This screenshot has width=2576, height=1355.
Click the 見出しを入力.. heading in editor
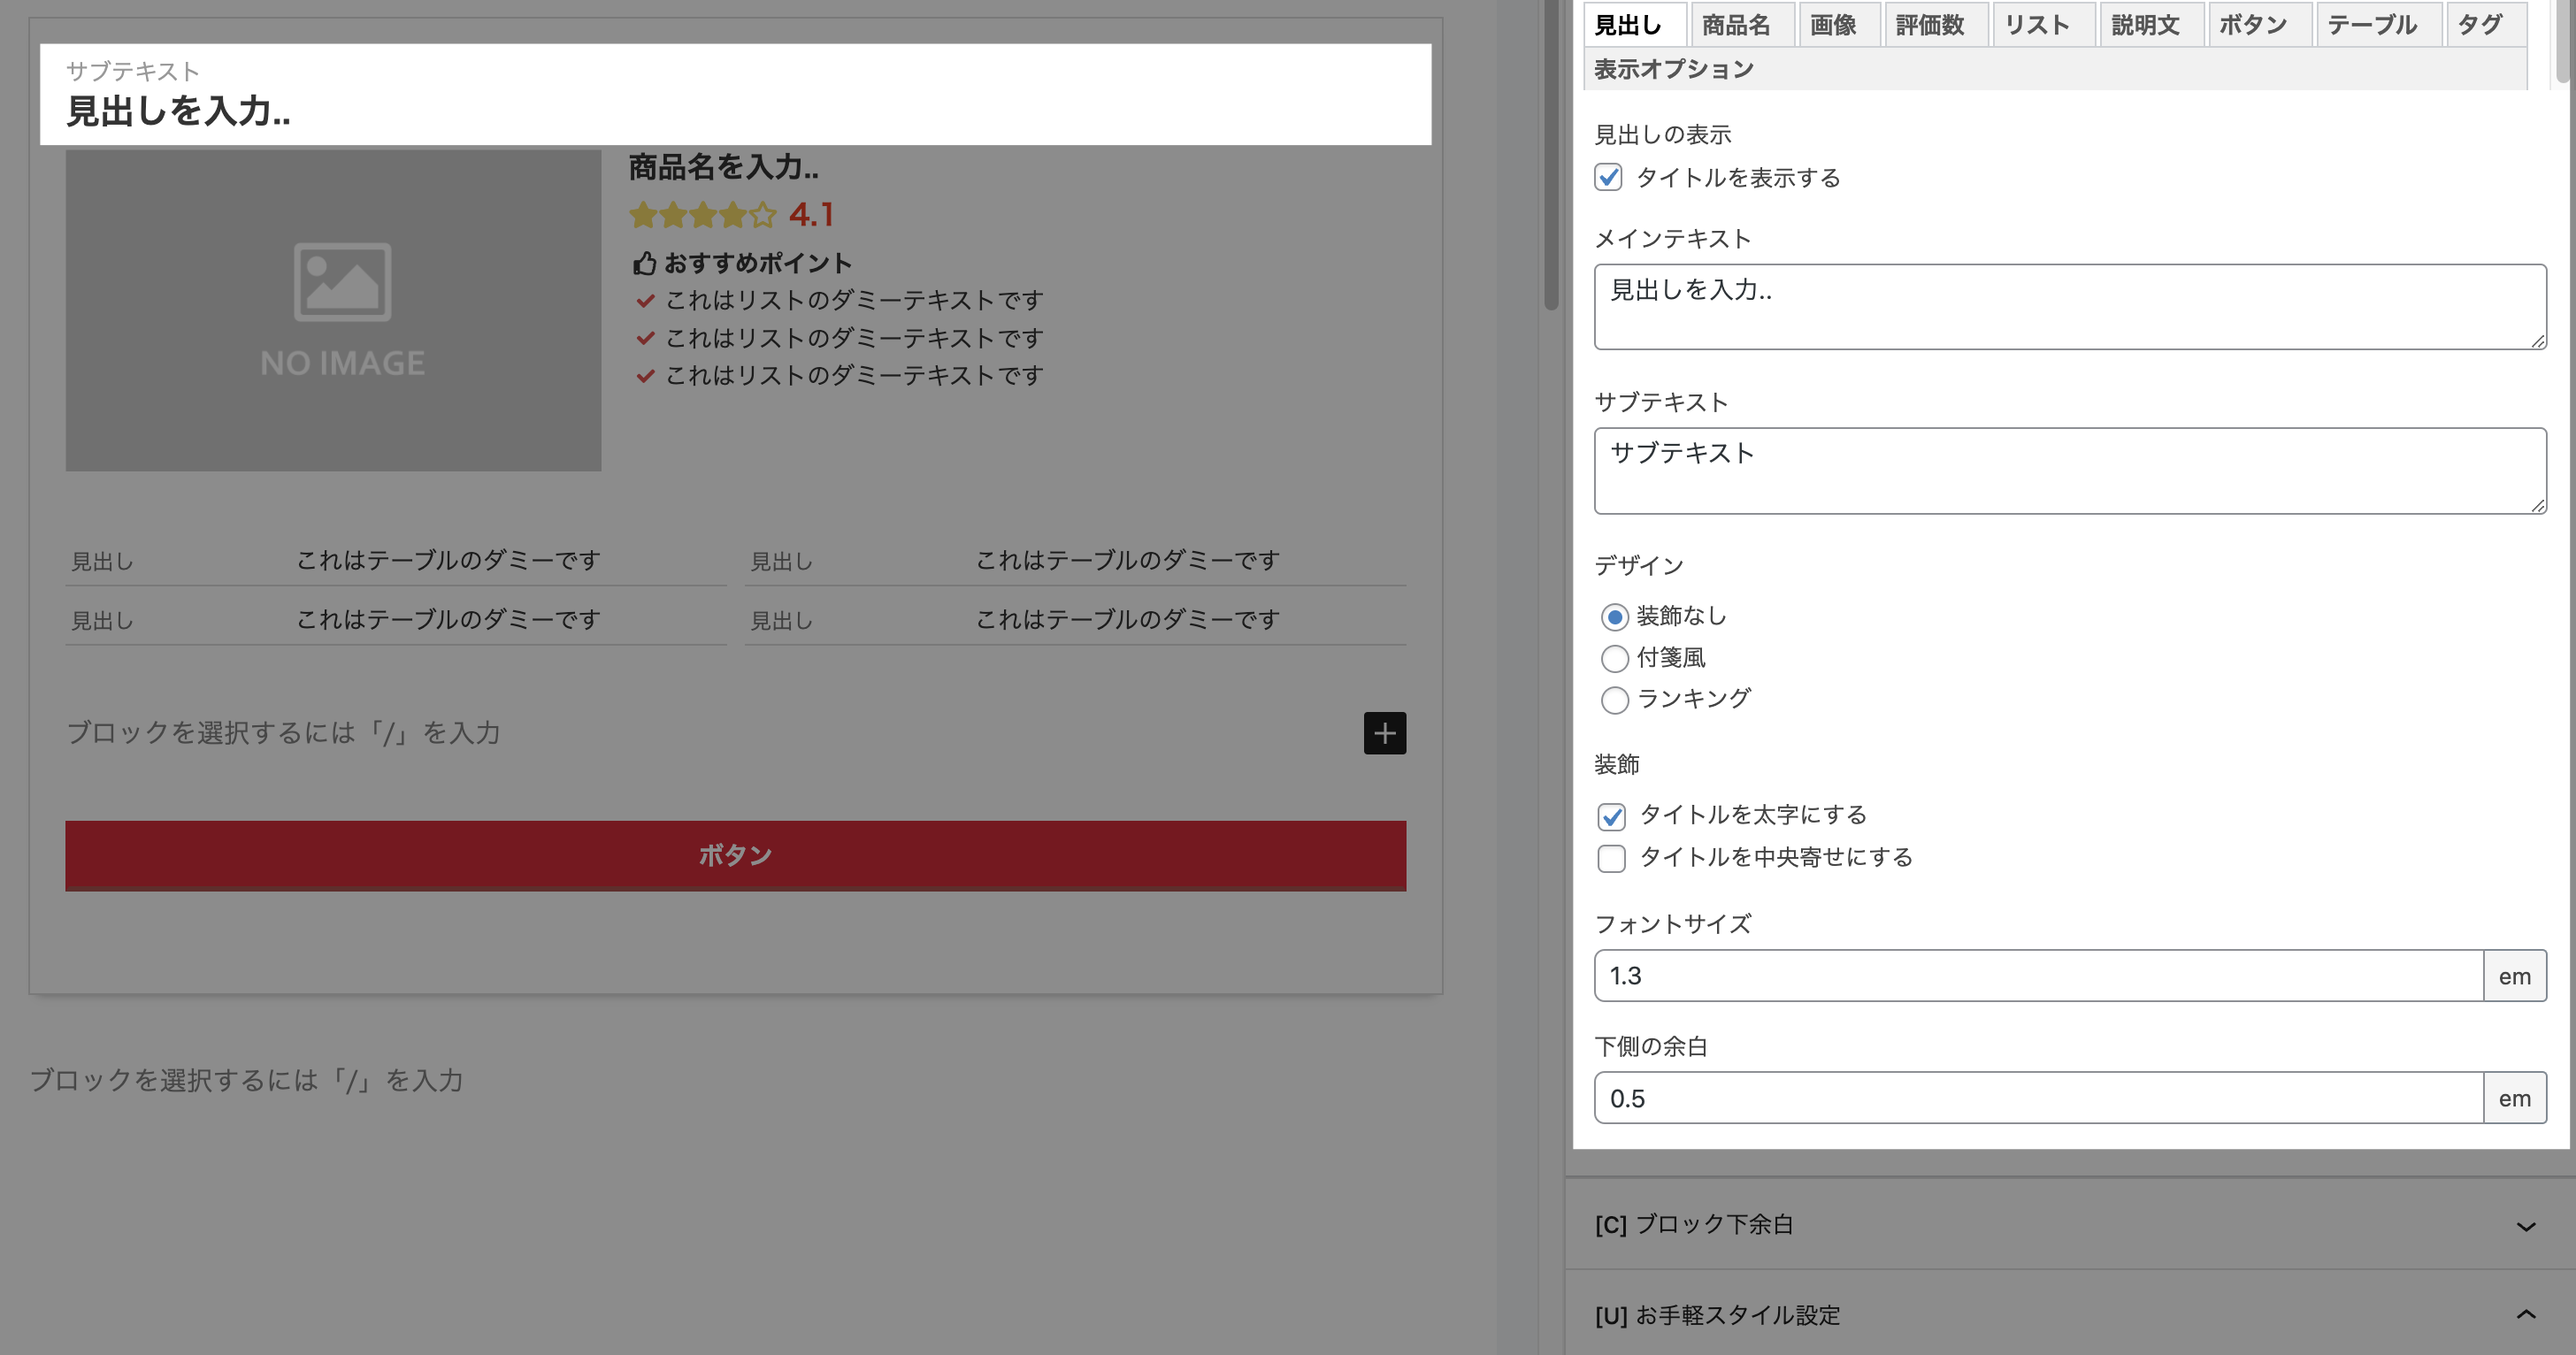(x=179, y=111)
